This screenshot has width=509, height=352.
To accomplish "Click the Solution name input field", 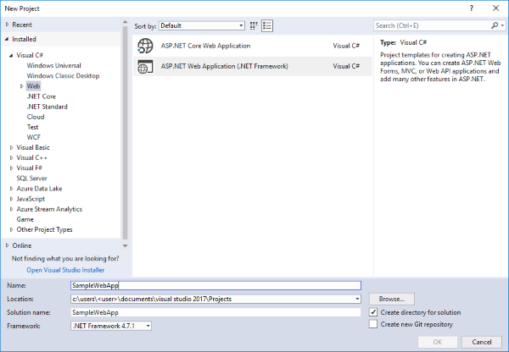I will click(x=215, y=312).
